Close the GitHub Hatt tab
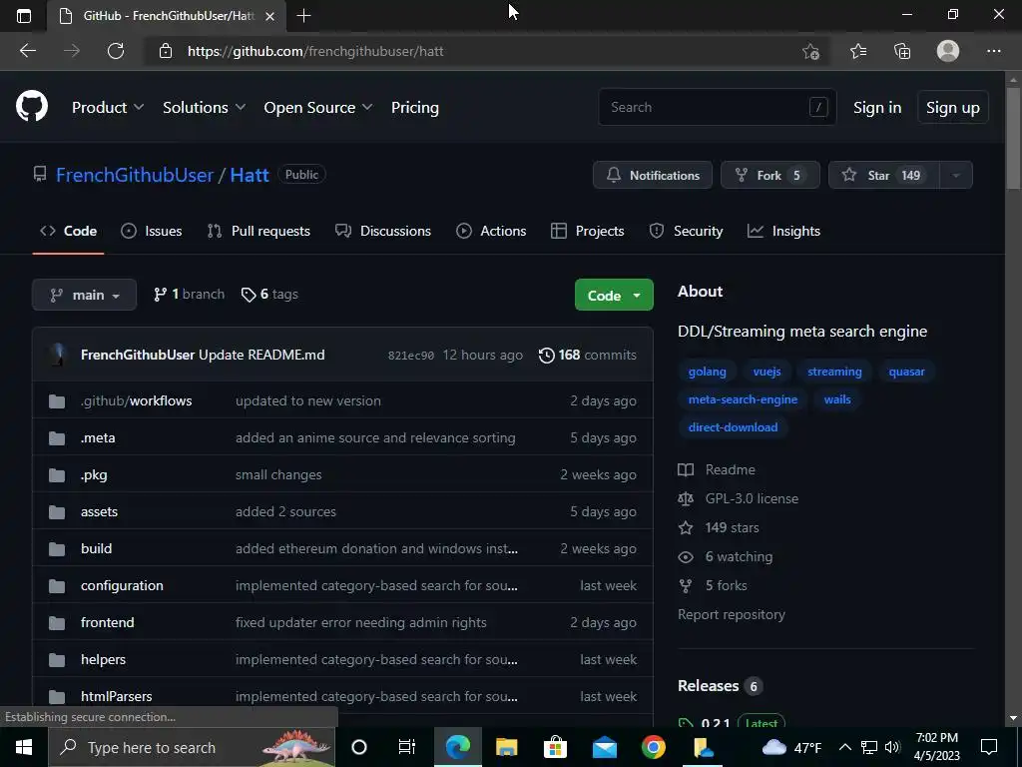 [x=269, y=16]
